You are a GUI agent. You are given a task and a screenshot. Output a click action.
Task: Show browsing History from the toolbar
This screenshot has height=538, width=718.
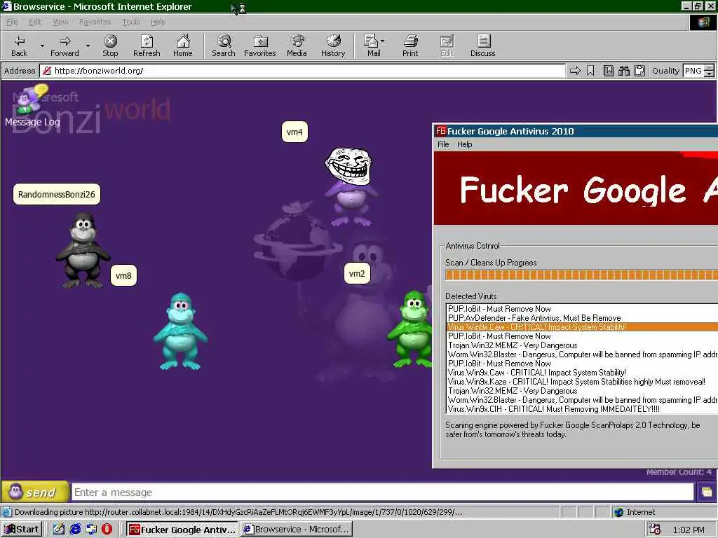click(333, 46)
